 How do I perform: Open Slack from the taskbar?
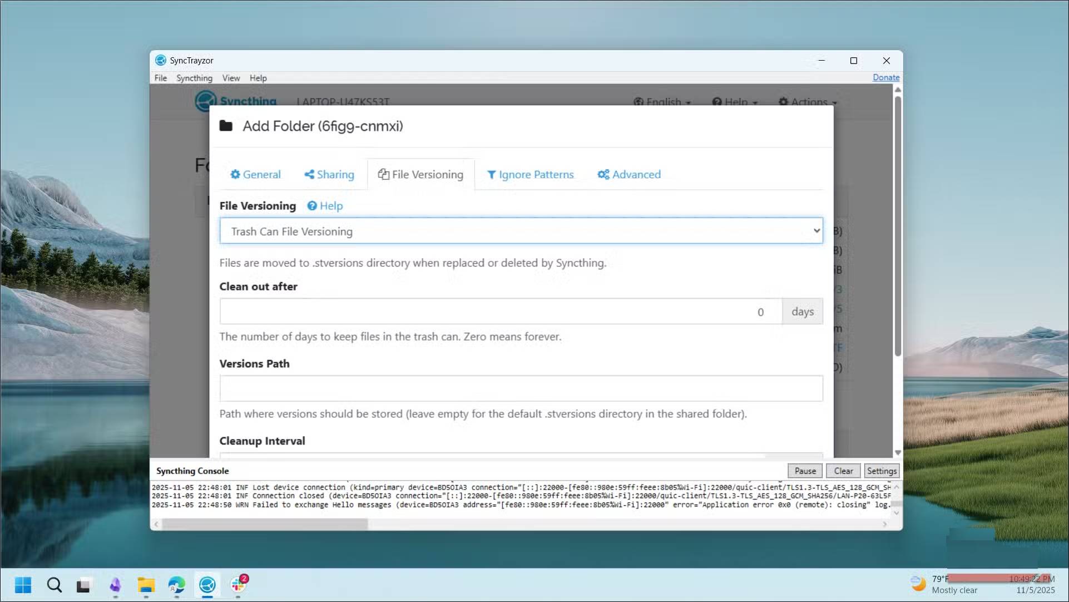(x=238, y=585)
